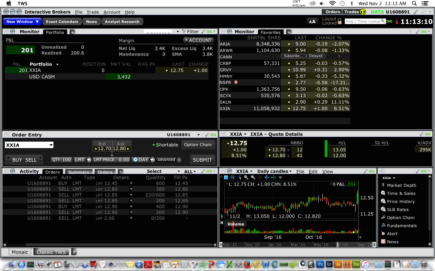
Task: Click the Market Depth icon in sidebar
Action: click(x=383, y=185)
